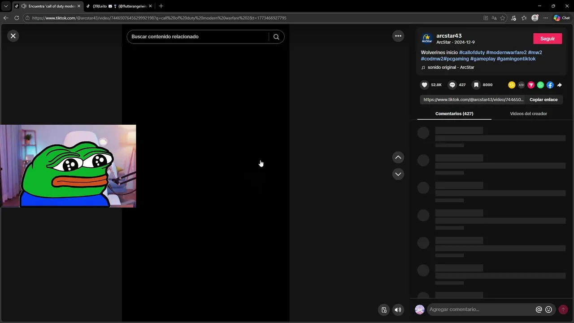This screenshot has height=323, width=574.
Task: Open the translate page icon
Action: pyautogui.click(x=494, y=18)
